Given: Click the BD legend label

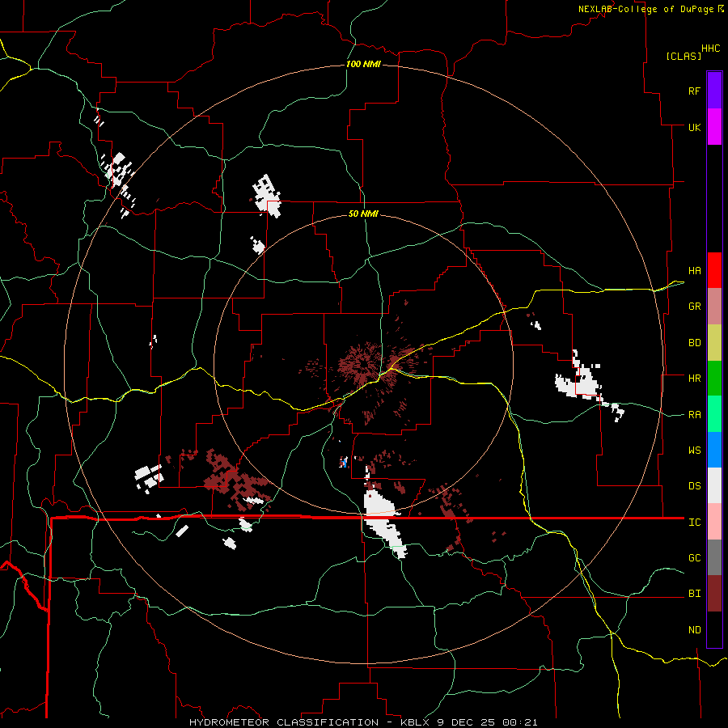Looking at the screenshot, I should click(694, 343).
